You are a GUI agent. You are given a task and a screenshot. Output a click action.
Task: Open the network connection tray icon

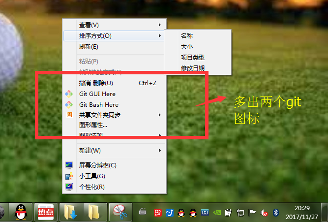(x=240, y=213)
